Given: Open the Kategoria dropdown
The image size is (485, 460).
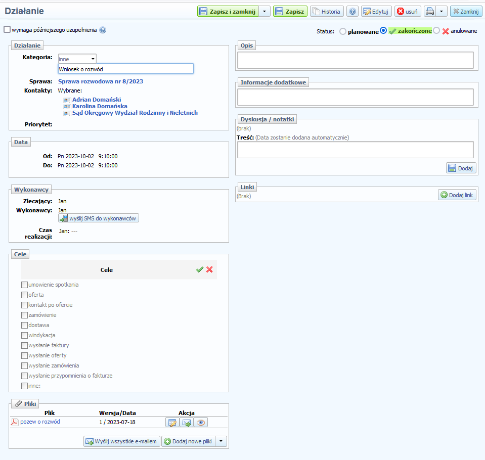Looking at the screenshot, I should click(77, 59).
